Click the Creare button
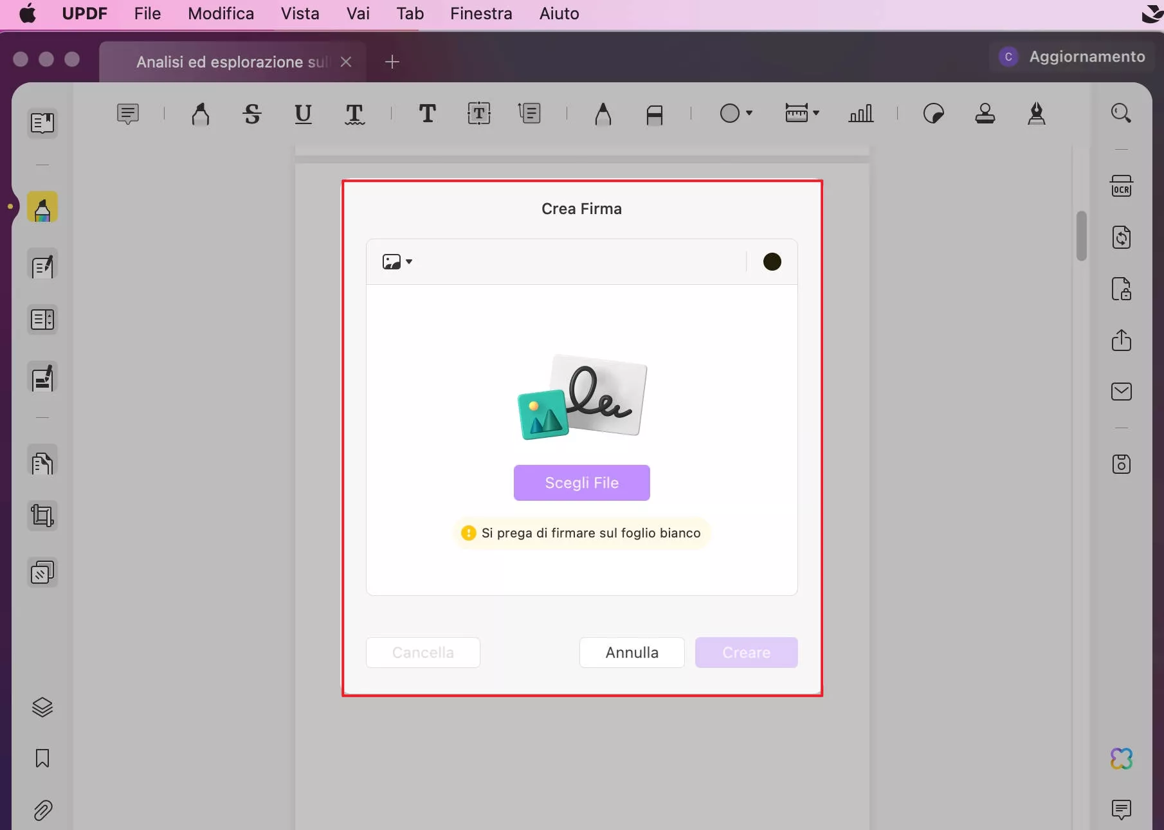Screen dimensions: 1164x830 coord(746,653)
